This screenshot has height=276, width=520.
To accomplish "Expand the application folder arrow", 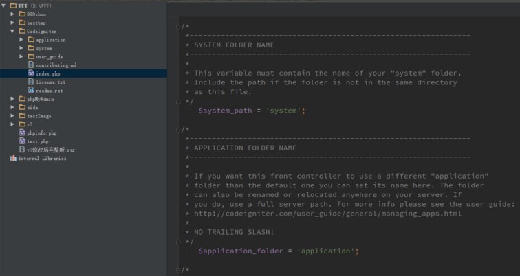I will click(21, 40).
